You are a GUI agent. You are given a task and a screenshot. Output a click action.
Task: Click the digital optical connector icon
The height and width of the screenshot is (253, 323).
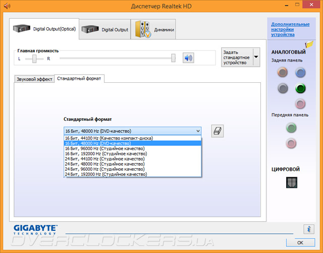[x=292, y=182]
